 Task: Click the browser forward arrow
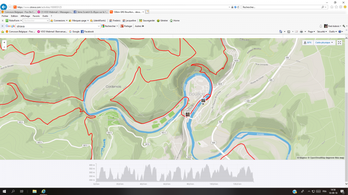[10, 7]
